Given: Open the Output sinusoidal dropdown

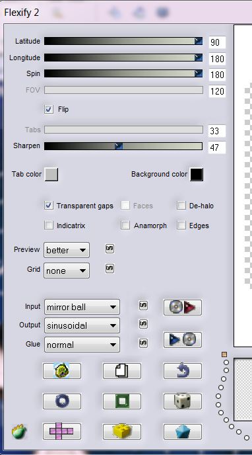Looking at the screenshot, I should pos(82,325).
